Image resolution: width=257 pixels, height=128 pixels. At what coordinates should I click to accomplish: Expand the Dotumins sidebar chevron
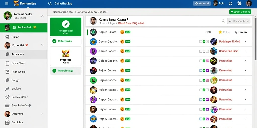42,114
